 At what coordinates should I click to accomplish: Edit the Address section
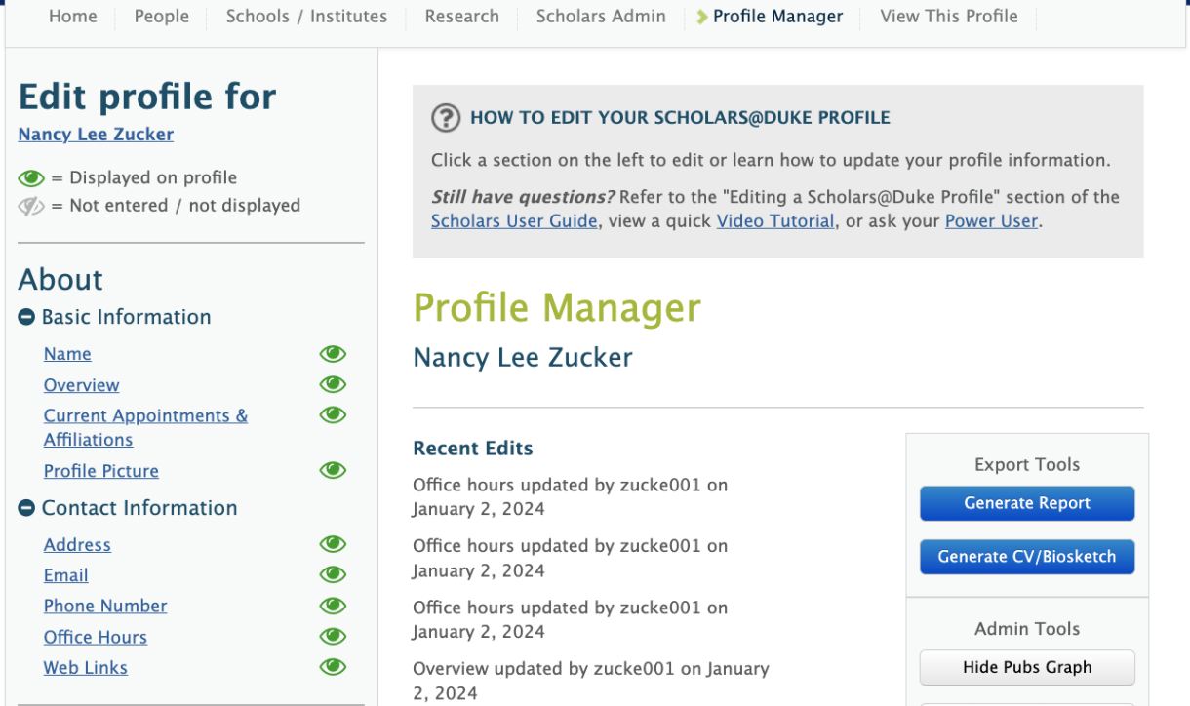click(77, 545)
